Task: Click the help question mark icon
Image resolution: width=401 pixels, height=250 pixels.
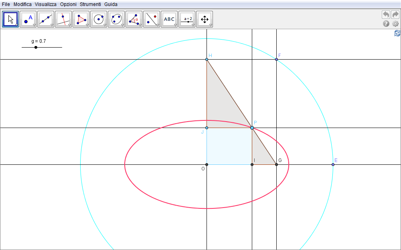Action: (x=386, y=24)
